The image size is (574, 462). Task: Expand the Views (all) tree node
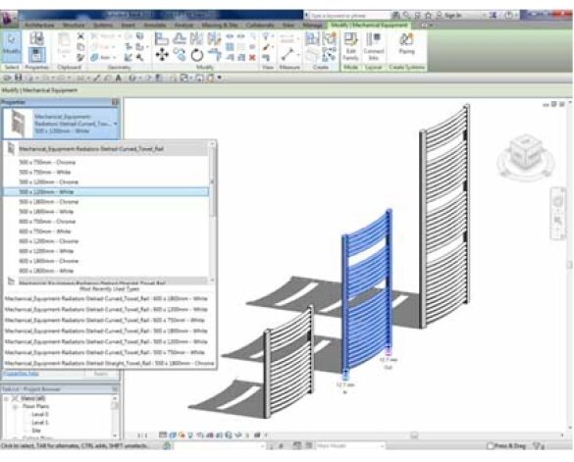pyautogui.click(x=6, y=398)
